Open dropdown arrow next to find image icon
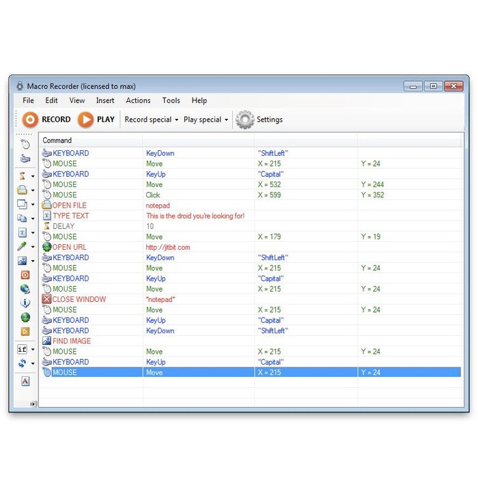The height and width of the screenshot is (478, 478). [33, 261]
